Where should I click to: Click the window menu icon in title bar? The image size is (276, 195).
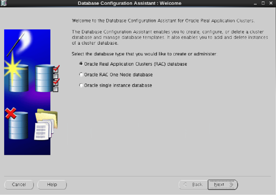(4, 3)
